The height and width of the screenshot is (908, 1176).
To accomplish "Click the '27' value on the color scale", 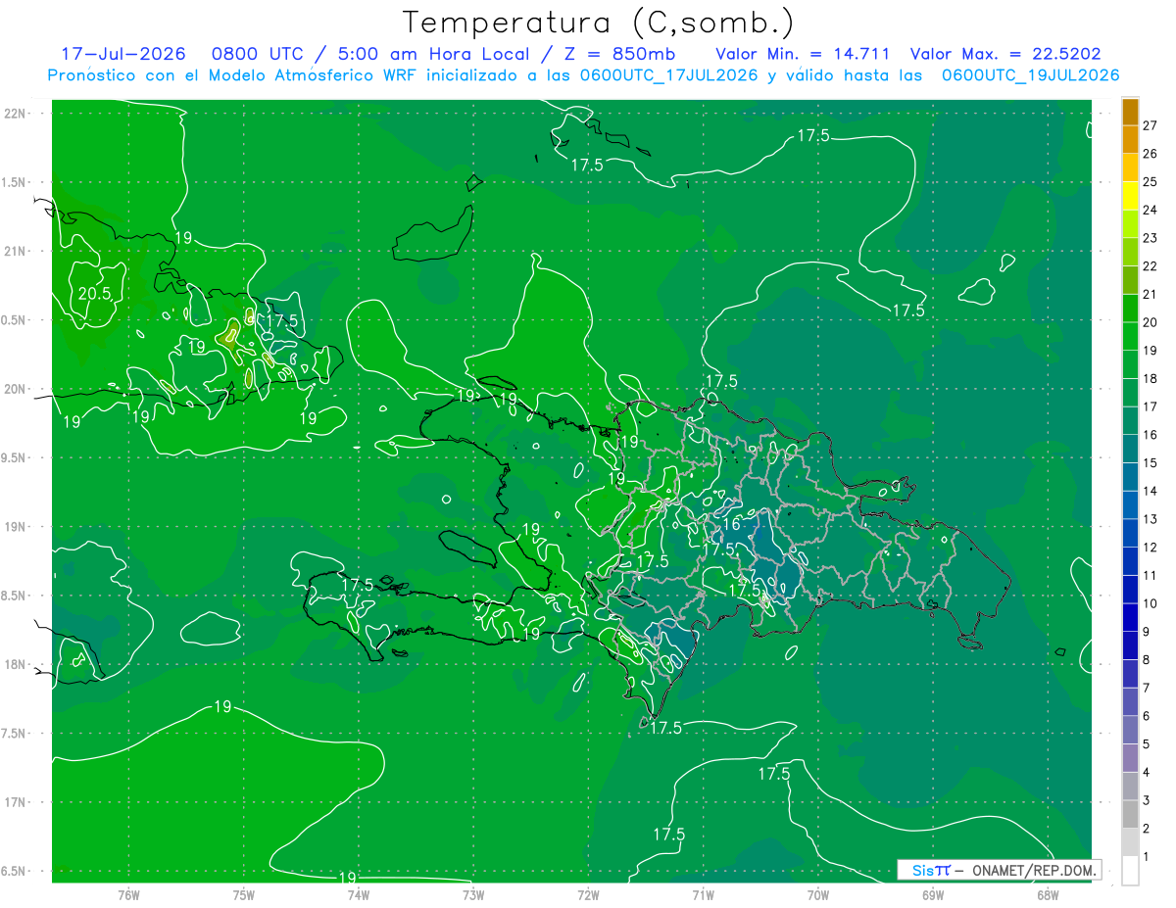I will pyautogui.click(x=1151, y=125).
